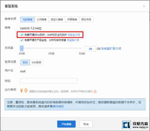Click the 20GB label under the slider
Image resolution: width=150 pixels, height=131 pixels.
pyautogui.click(x=22, y=54)
